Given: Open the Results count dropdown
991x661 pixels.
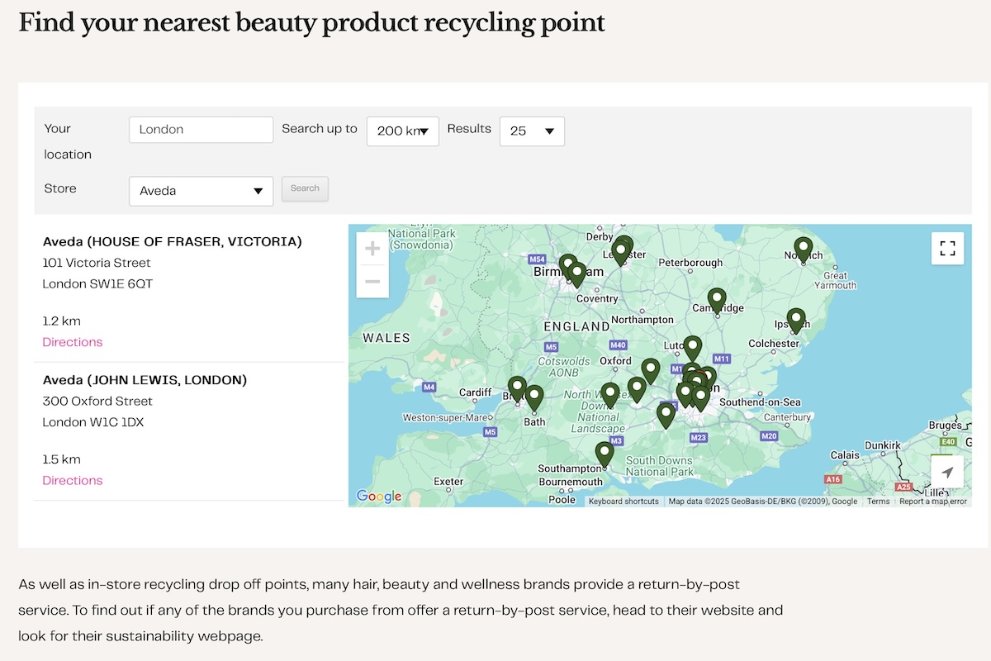Looking at the screenshot, I should pos(532,131).
